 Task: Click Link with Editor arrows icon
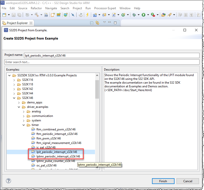click(97, 23)
